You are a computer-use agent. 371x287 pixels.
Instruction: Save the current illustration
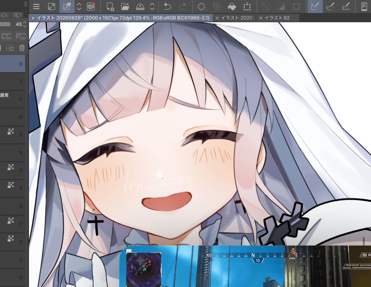click(140, 6)
